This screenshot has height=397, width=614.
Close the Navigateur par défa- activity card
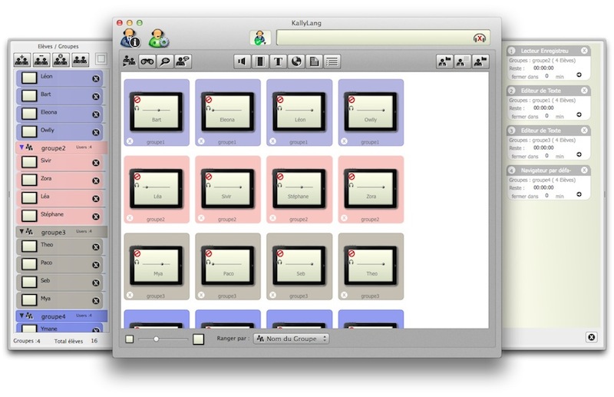(x=584, y=170)
